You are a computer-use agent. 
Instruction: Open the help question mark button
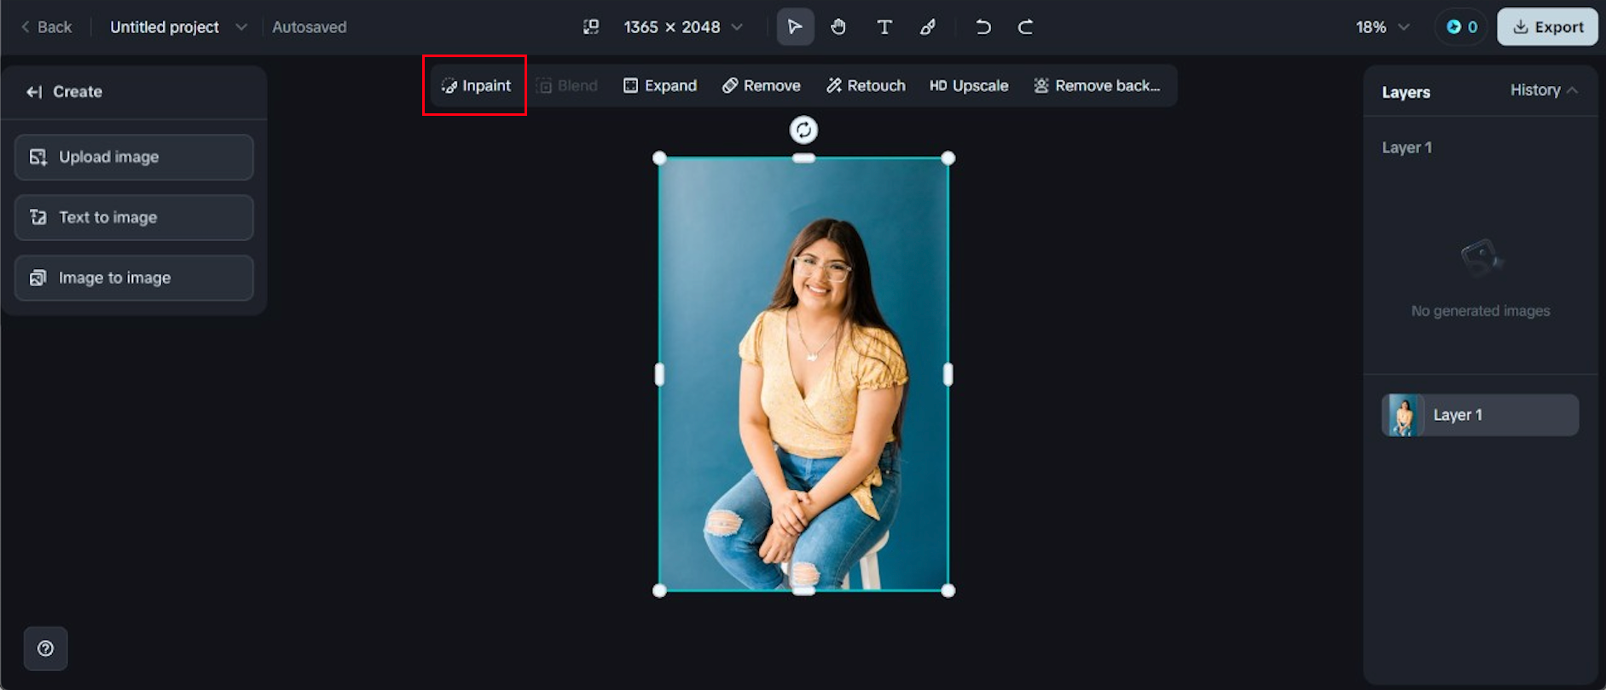[46, 648]
